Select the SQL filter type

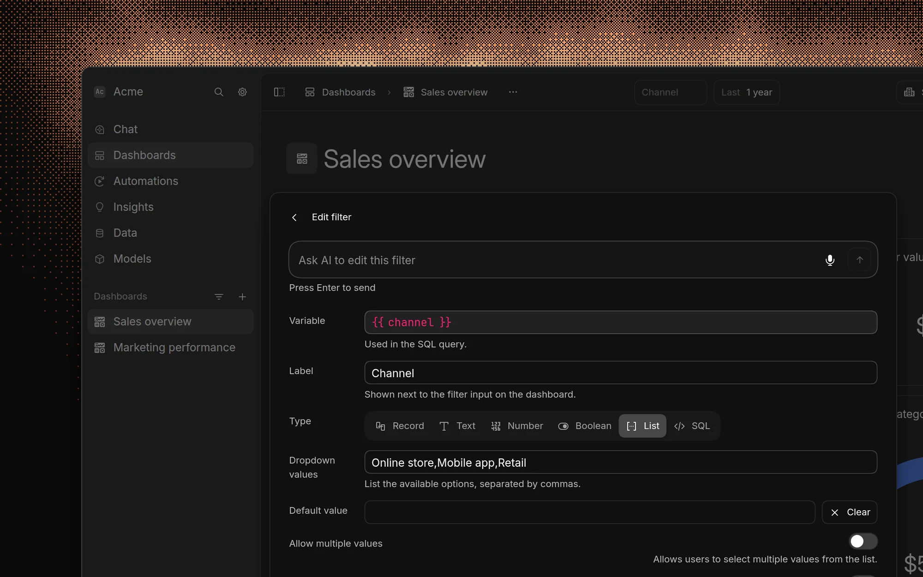692,426
